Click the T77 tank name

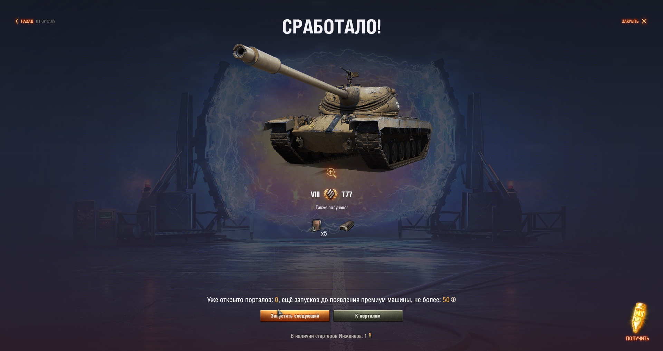tap(347, 194)
